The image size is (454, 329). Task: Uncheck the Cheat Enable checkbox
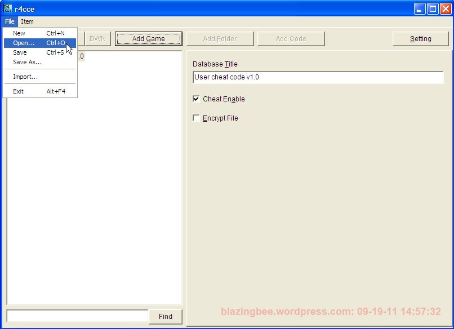coord(196,99)
